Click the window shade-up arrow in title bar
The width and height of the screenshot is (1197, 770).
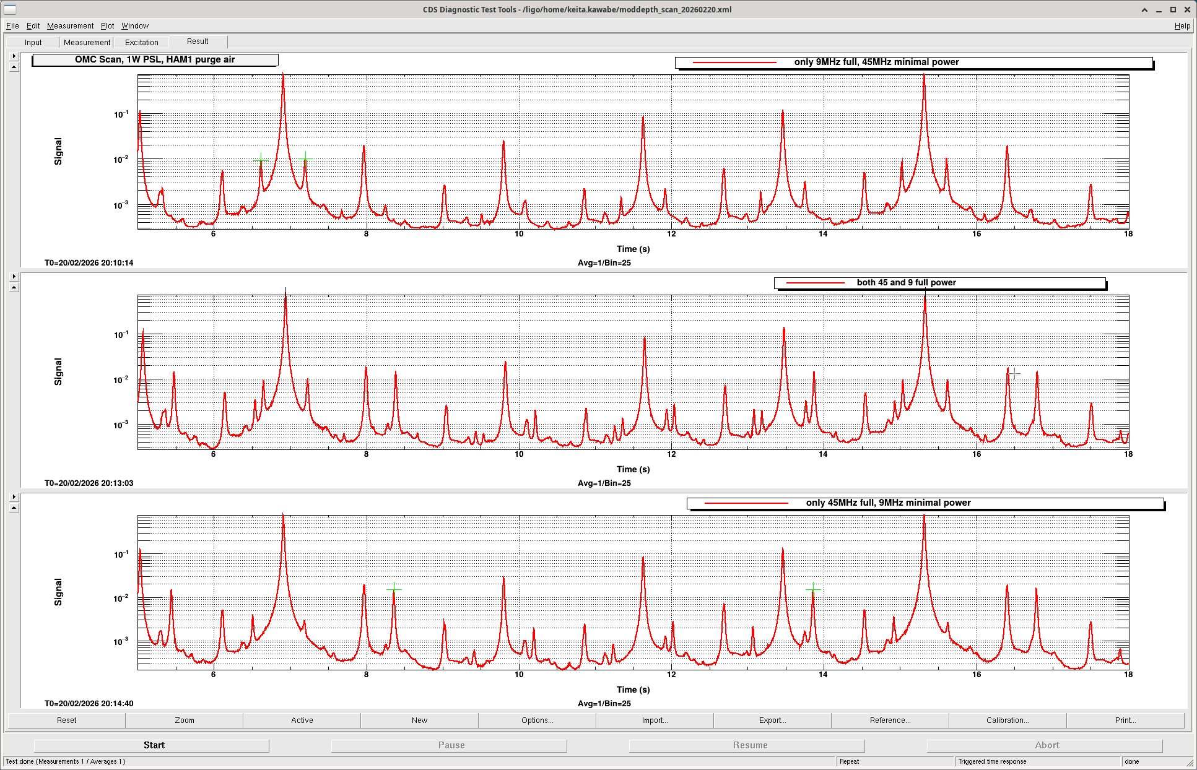pyautogui.click(x=1144, y=9)
